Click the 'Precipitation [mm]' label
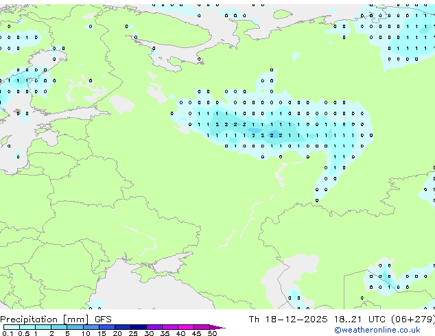Image resolution: width=435 pixels, height=336 pixels. [x=45, y=320]
